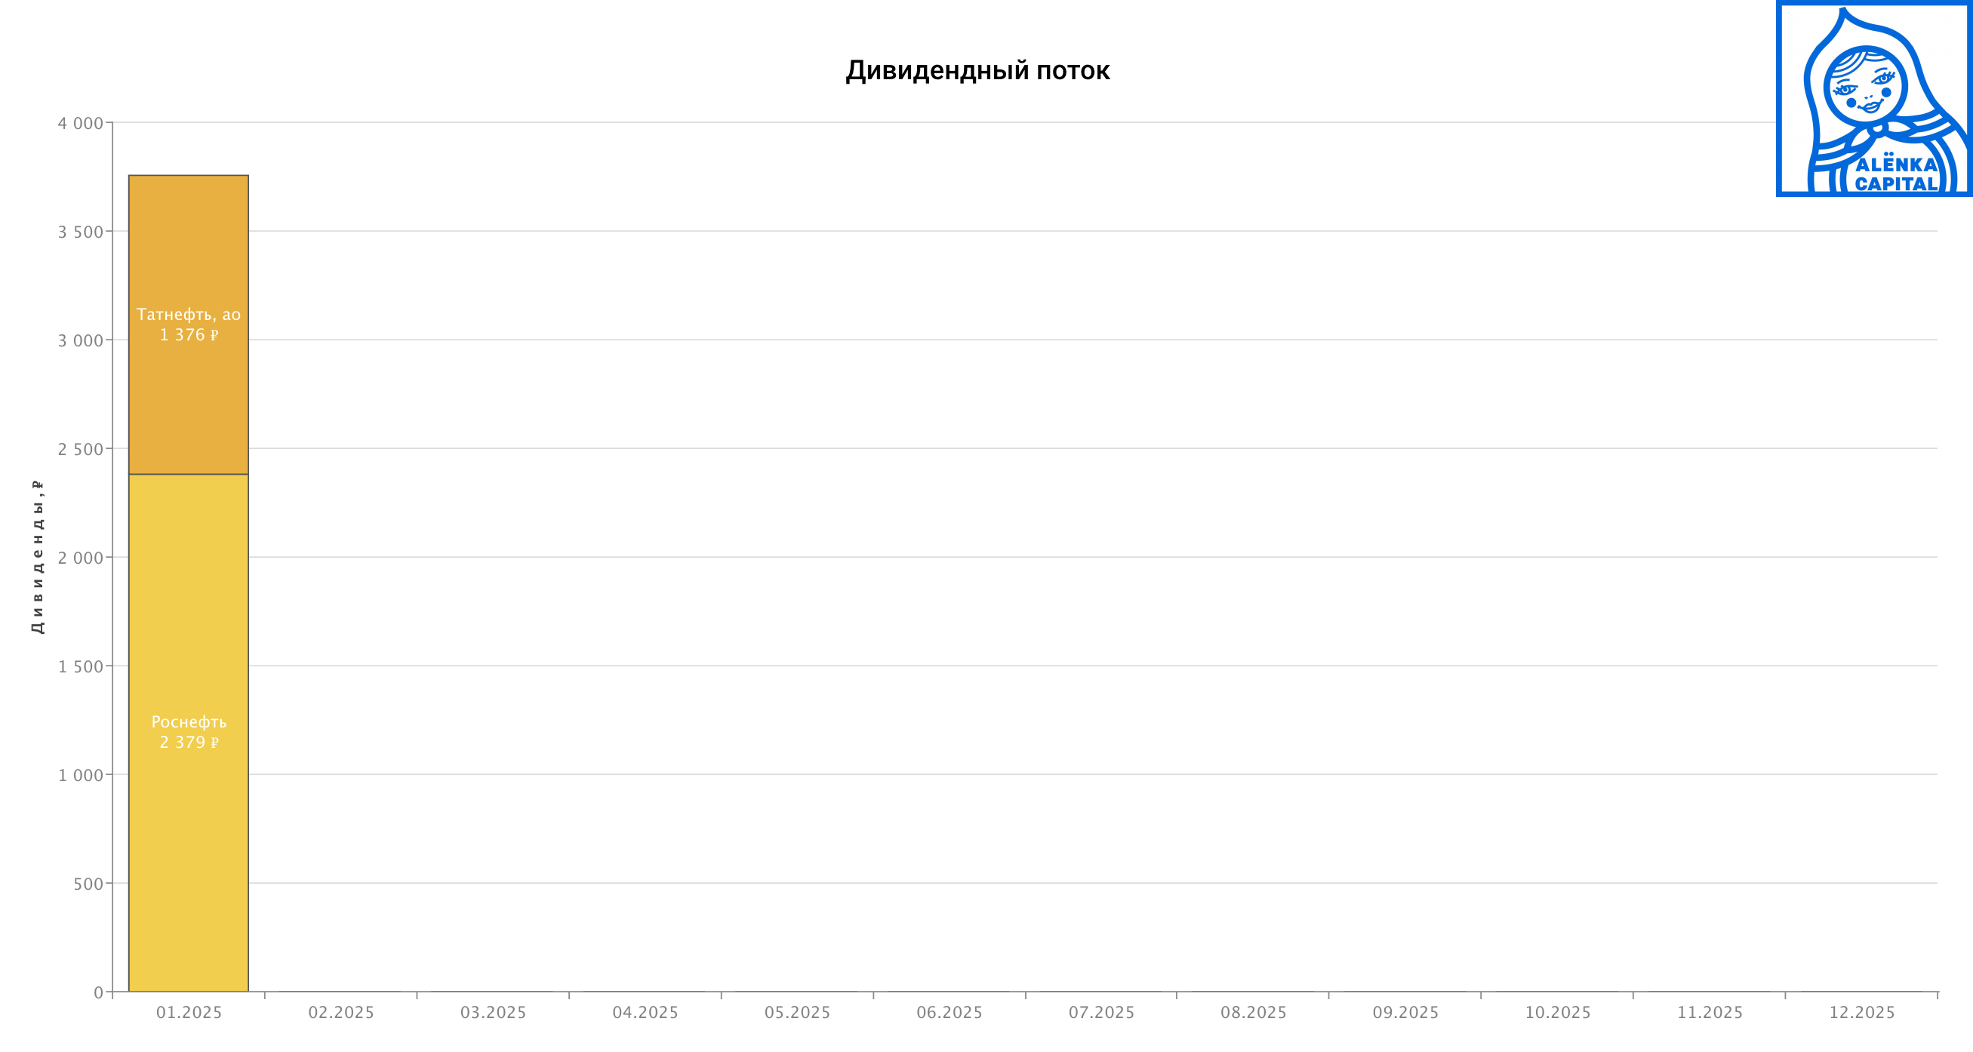Click the Дивидендный поток chart title
Screen dimensions: 1973x1052
[x=977, y=70]
